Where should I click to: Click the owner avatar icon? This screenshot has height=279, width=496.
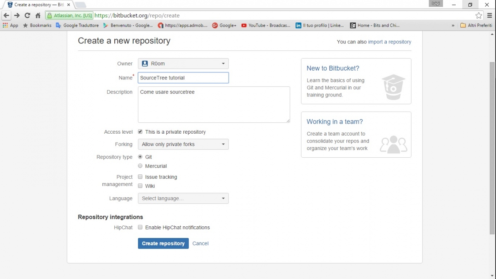[145, 64]
